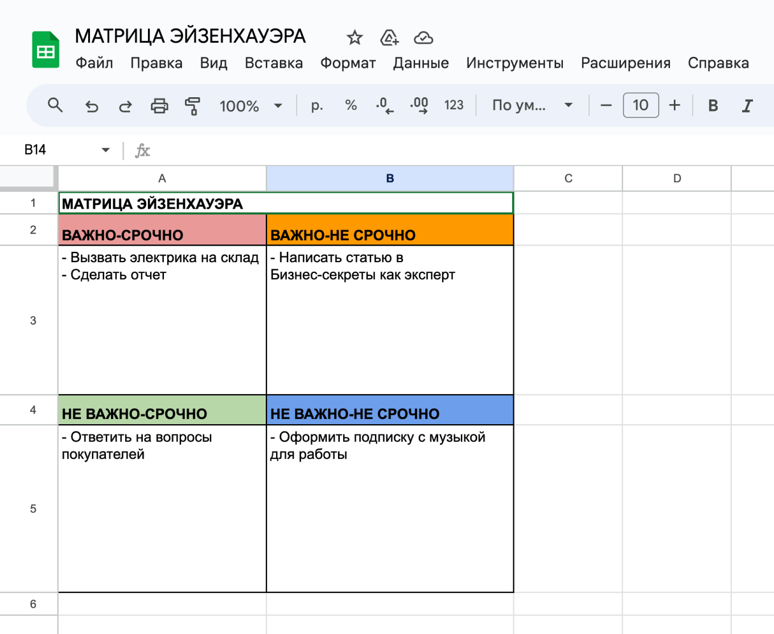Image resolution: width=774 pixels, height=634 pixels.
Task: Click the redo arrow icon
Action: 125,106
